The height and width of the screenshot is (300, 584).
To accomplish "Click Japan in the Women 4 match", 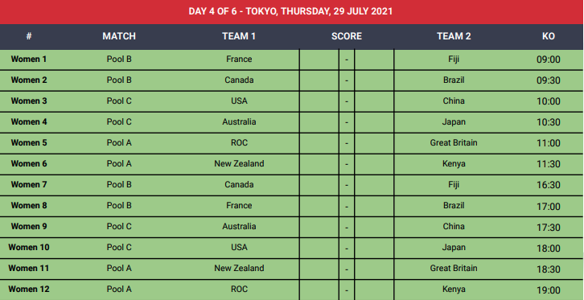I will click(x=454, y=122).
